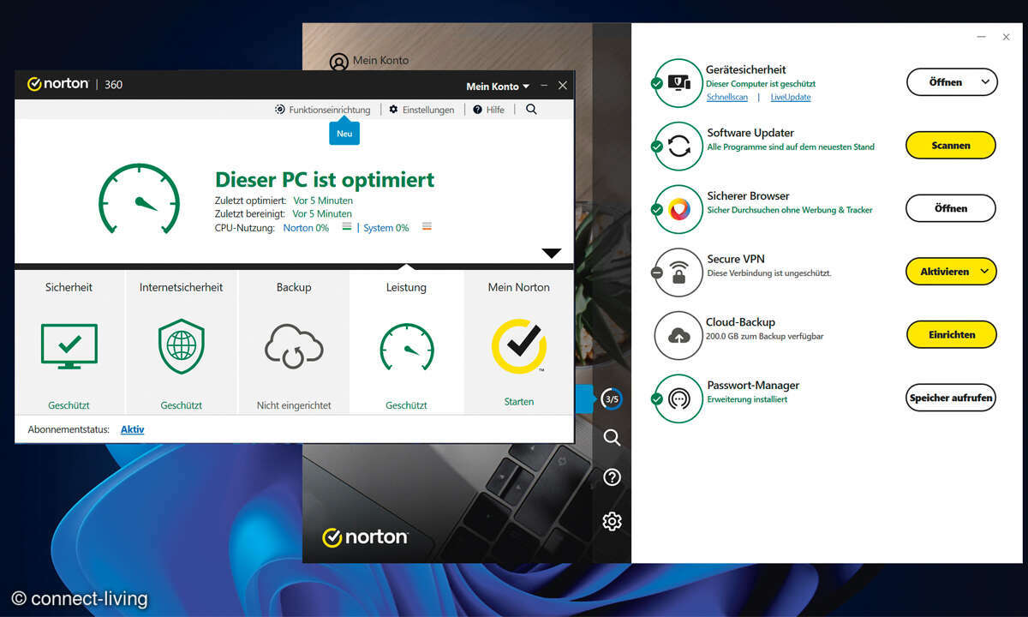Screen dimensions: 1028x617
Task: Click Mein Konto text in back window
Action: (x=380, y=61)
